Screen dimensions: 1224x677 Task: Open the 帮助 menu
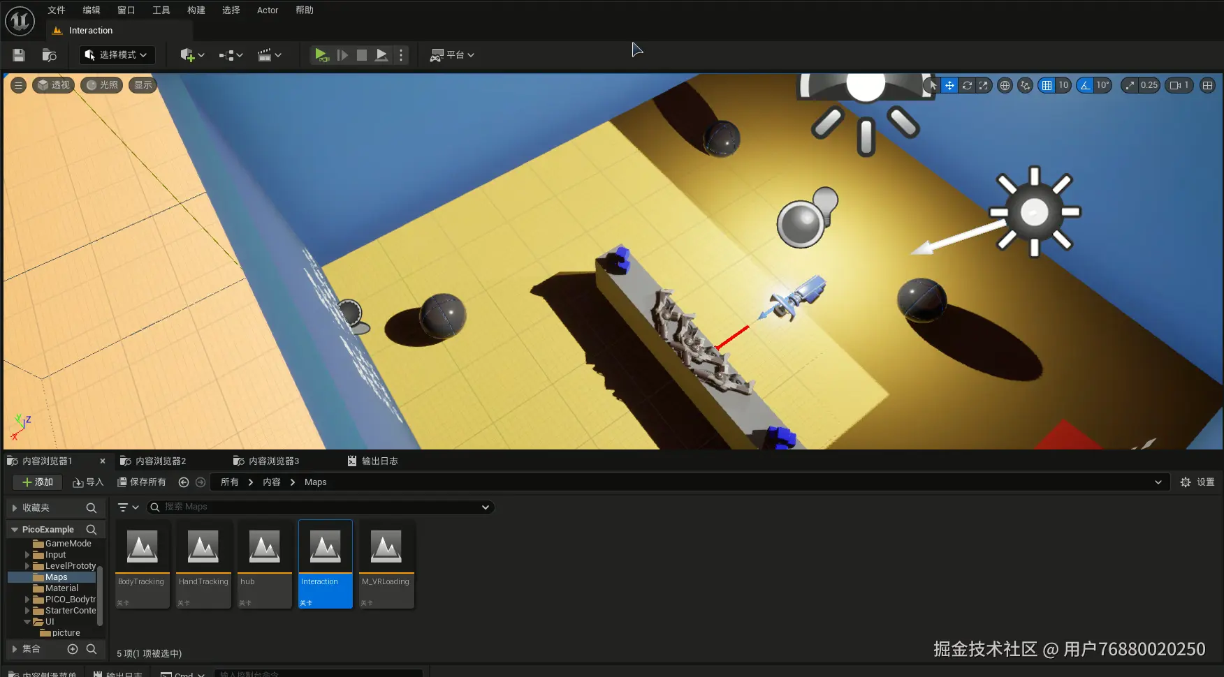point(305,10)
